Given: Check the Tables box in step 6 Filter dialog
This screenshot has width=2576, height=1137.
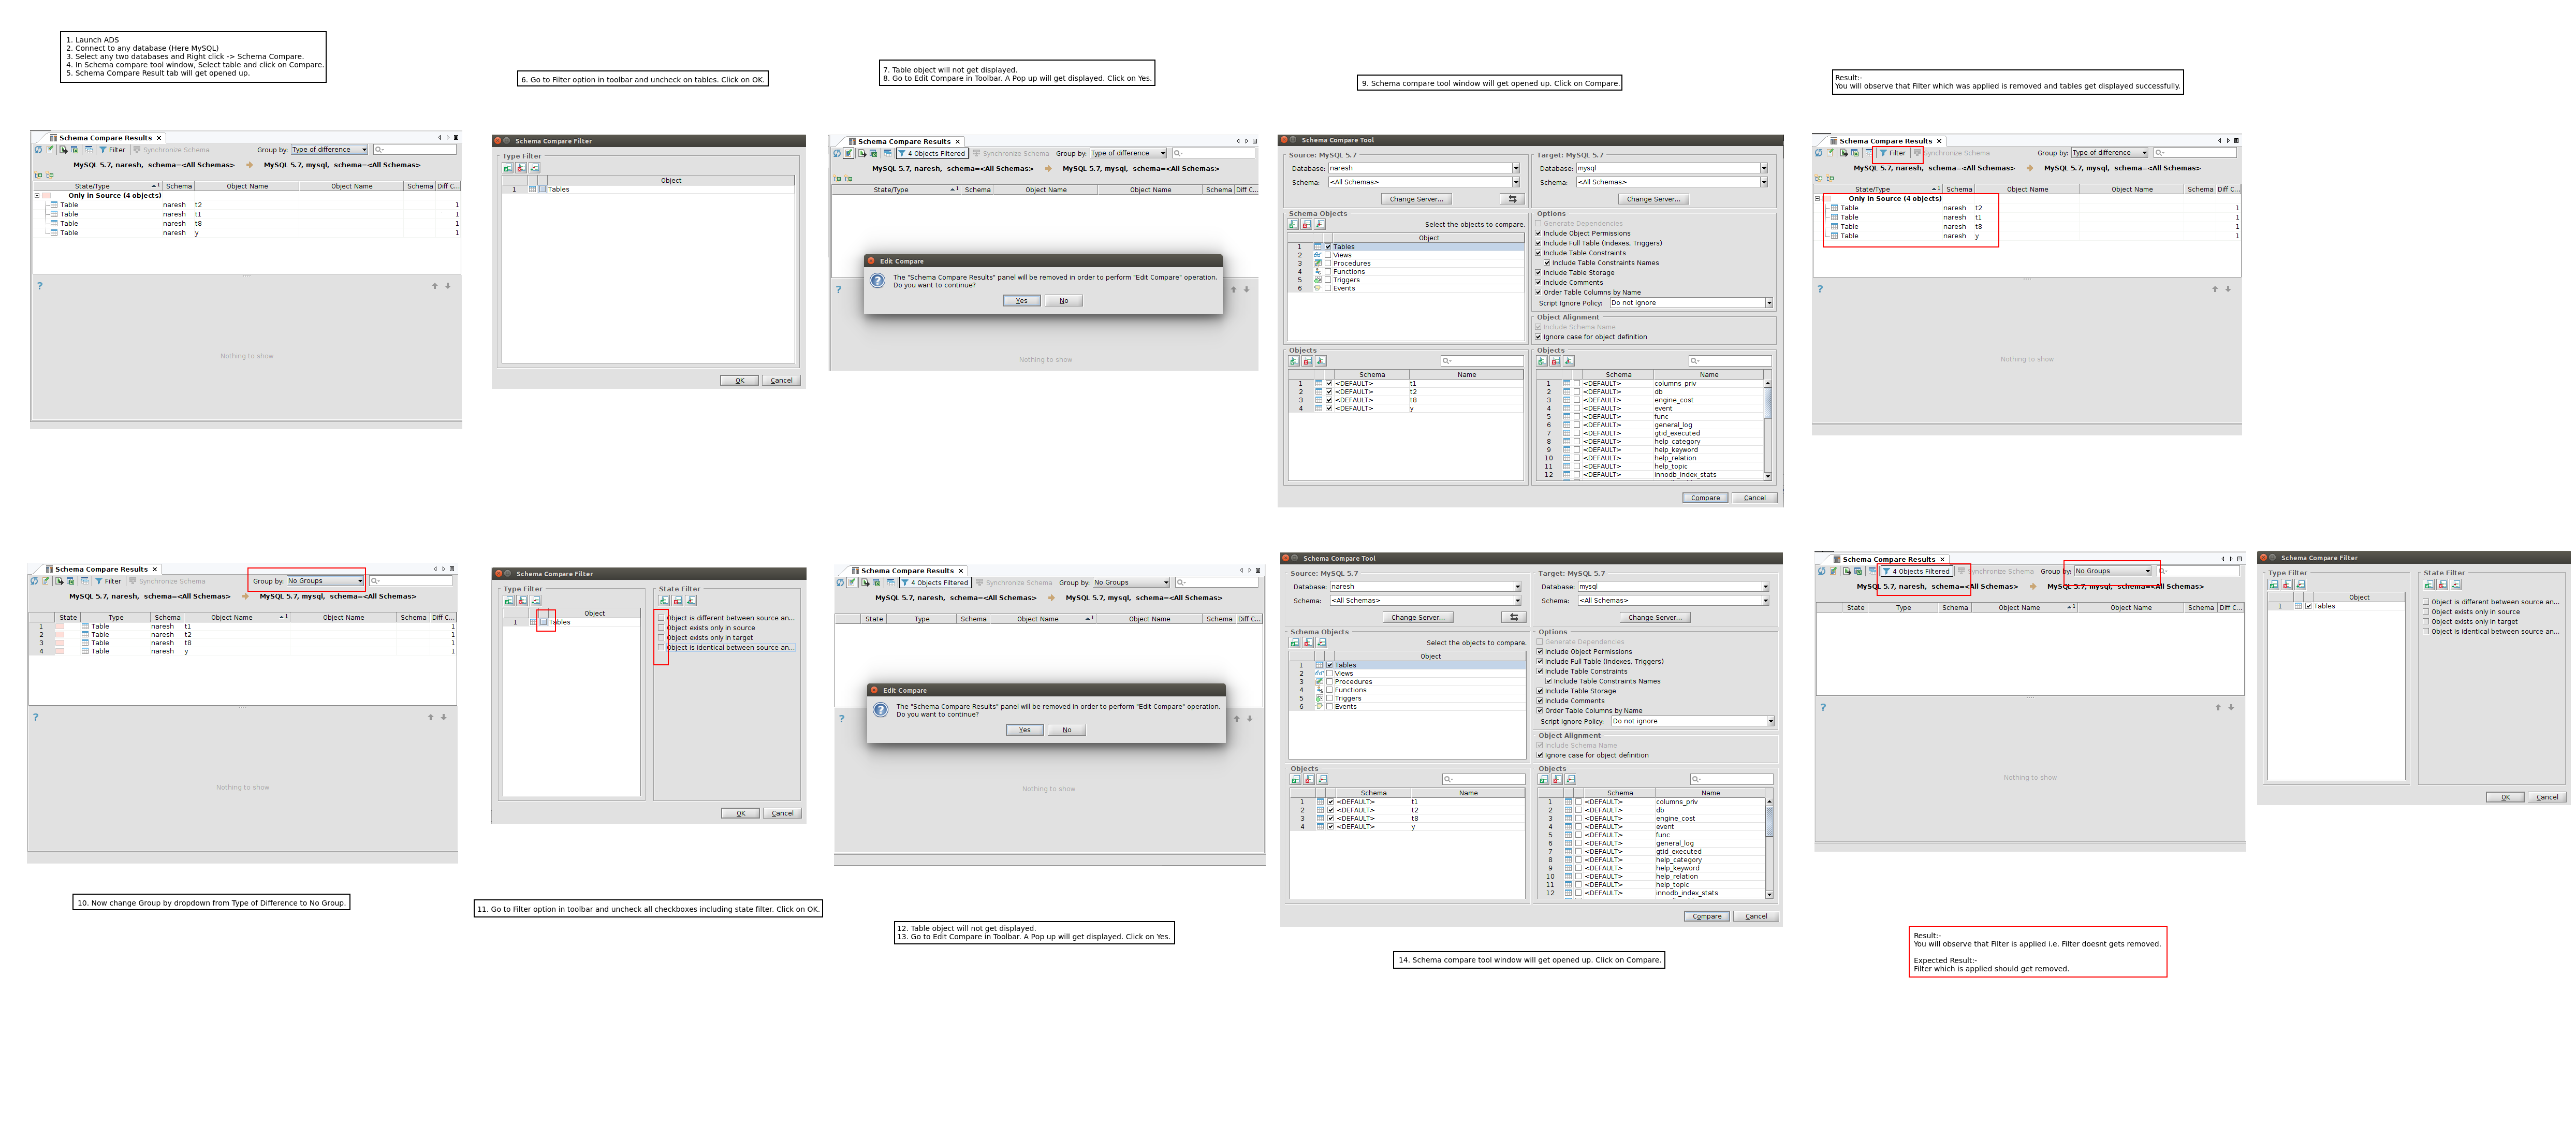Looking at the screenshot, I should tap(542, 189).
